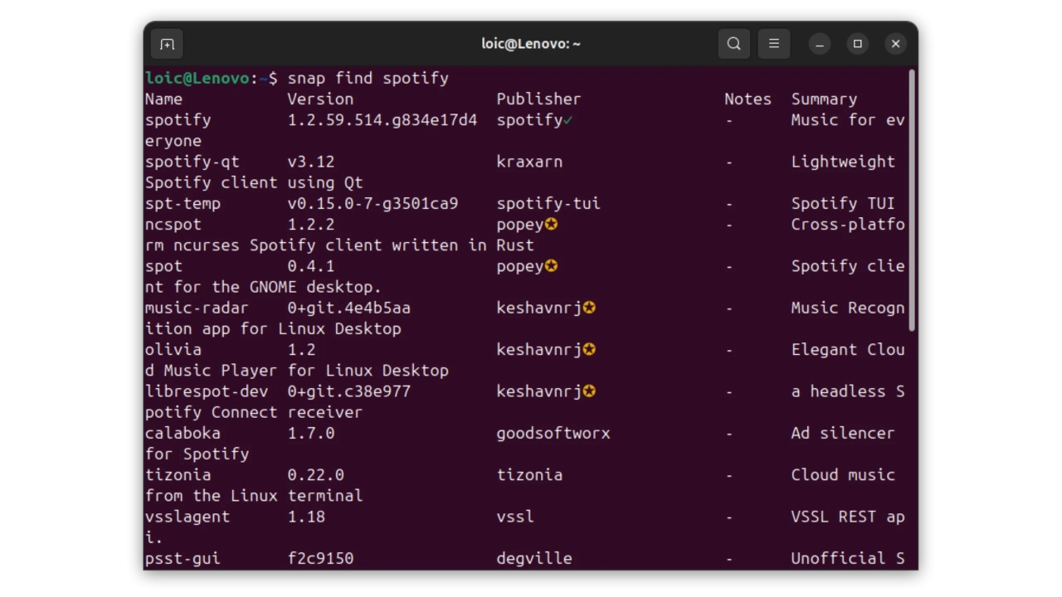Click version '1.2.2'
The height and width of the screenshot is (597, 1062).
(x=311, y=225)
